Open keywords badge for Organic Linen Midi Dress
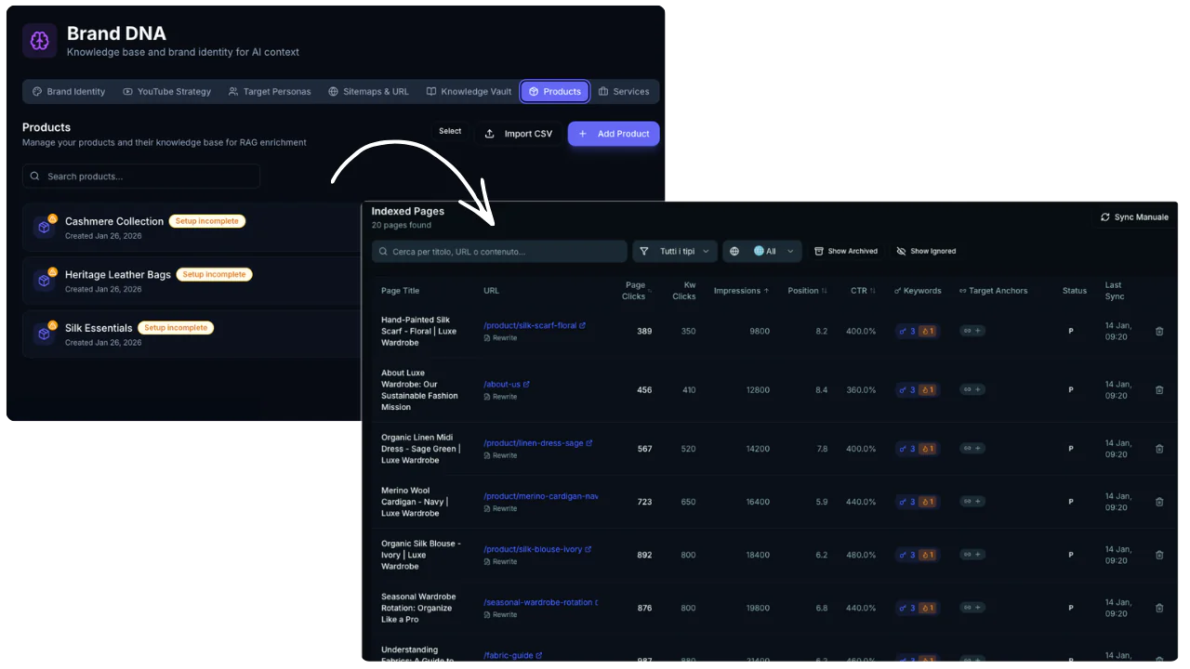 pyautogui.click(x=917, y=449)
